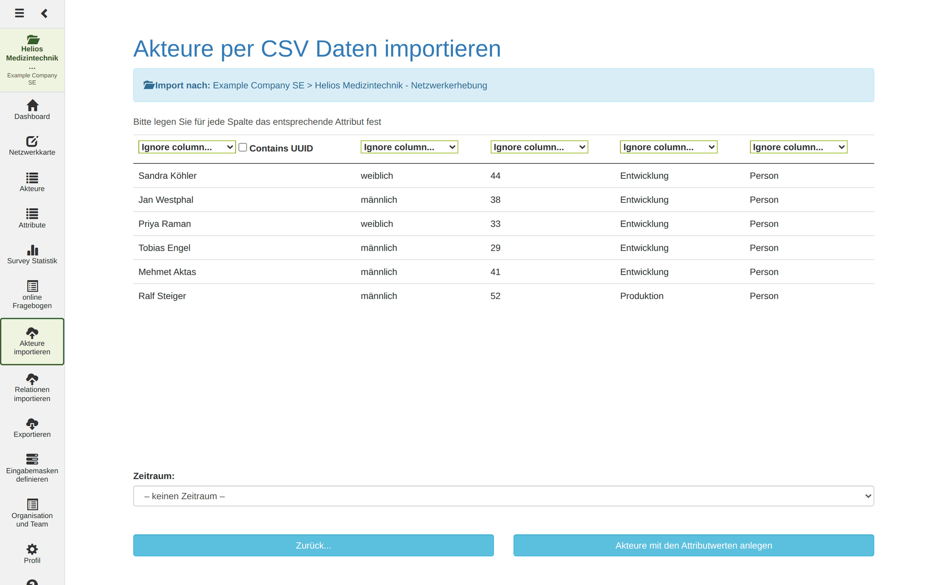
Task: Open attribute dropdown for age column
Action: click(539, 147)
